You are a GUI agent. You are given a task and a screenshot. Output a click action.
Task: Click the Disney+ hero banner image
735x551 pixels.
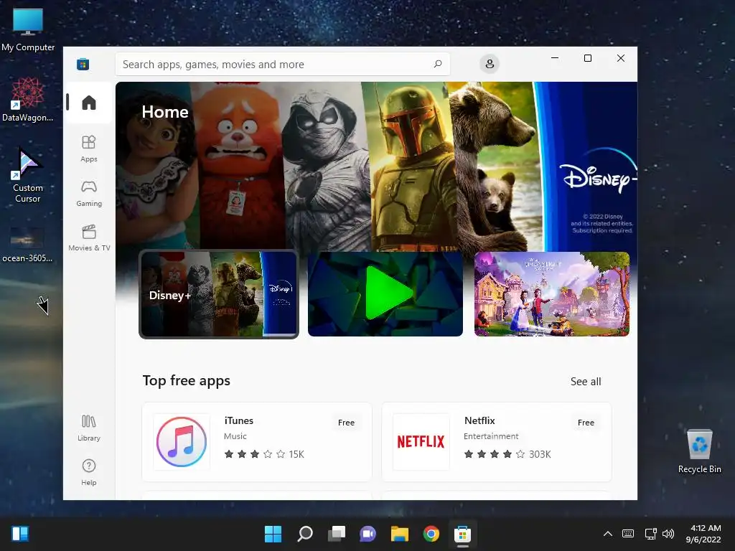tap(376, 165)
